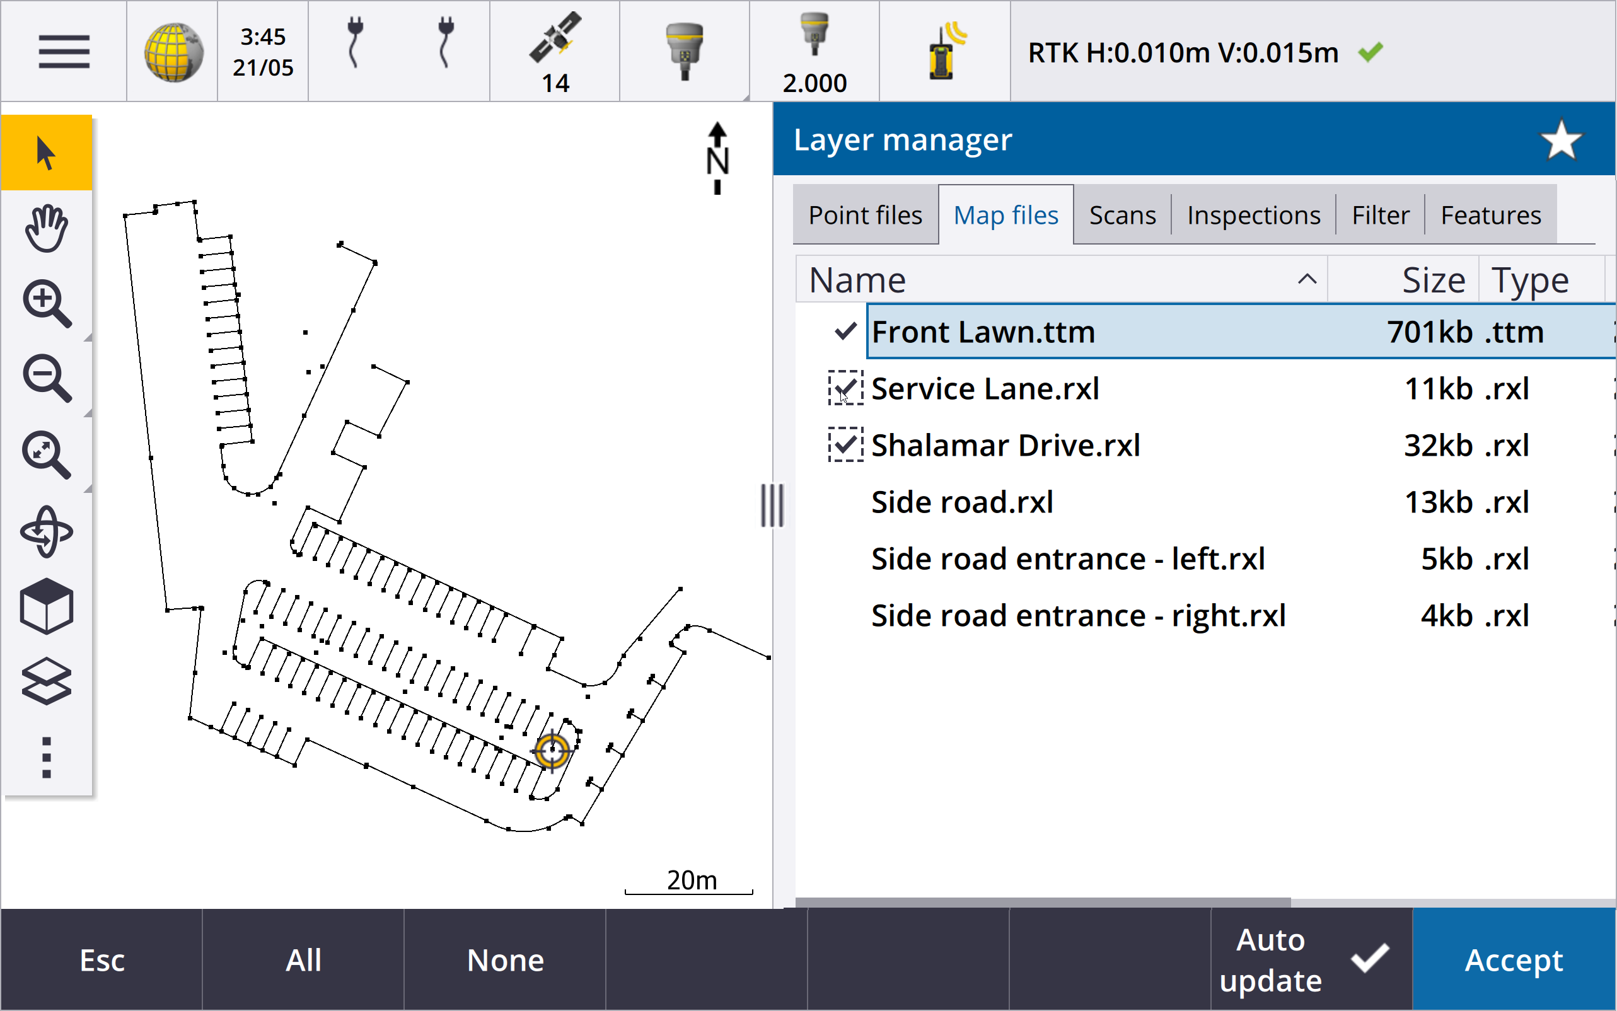Select the Pan hand tool
Image resolution: width=1617 pixels, height=1011 pixels.
click(46, 229)
